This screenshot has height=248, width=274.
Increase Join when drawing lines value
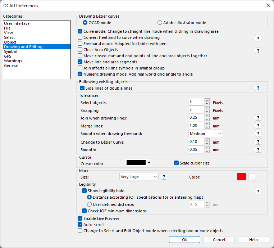[x=207, y=116]
